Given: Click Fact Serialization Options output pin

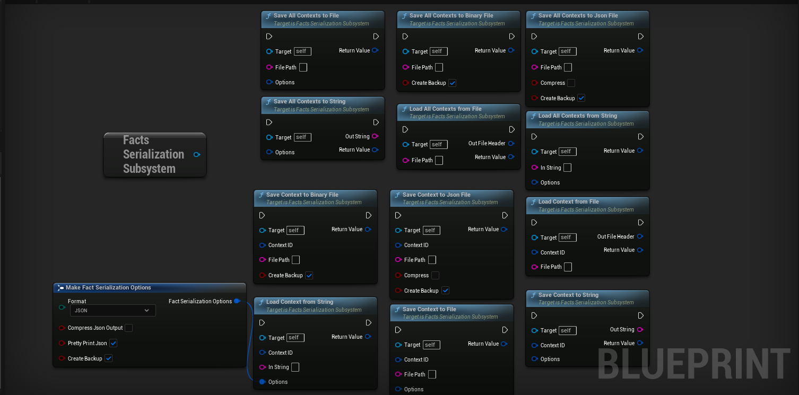Looking at the screenshot, I should tap(237, 301).
